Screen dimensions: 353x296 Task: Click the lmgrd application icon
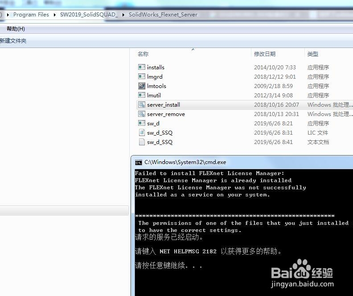(142, 76)
